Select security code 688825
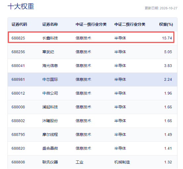 [x=18, y=38]
